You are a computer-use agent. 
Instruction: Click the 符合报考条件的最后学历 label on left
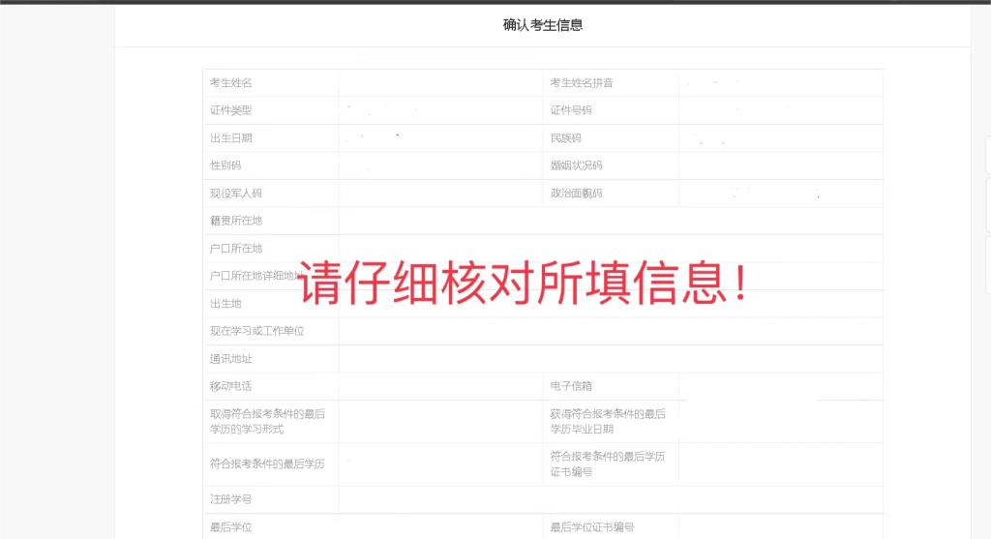(x=267, y=464)
